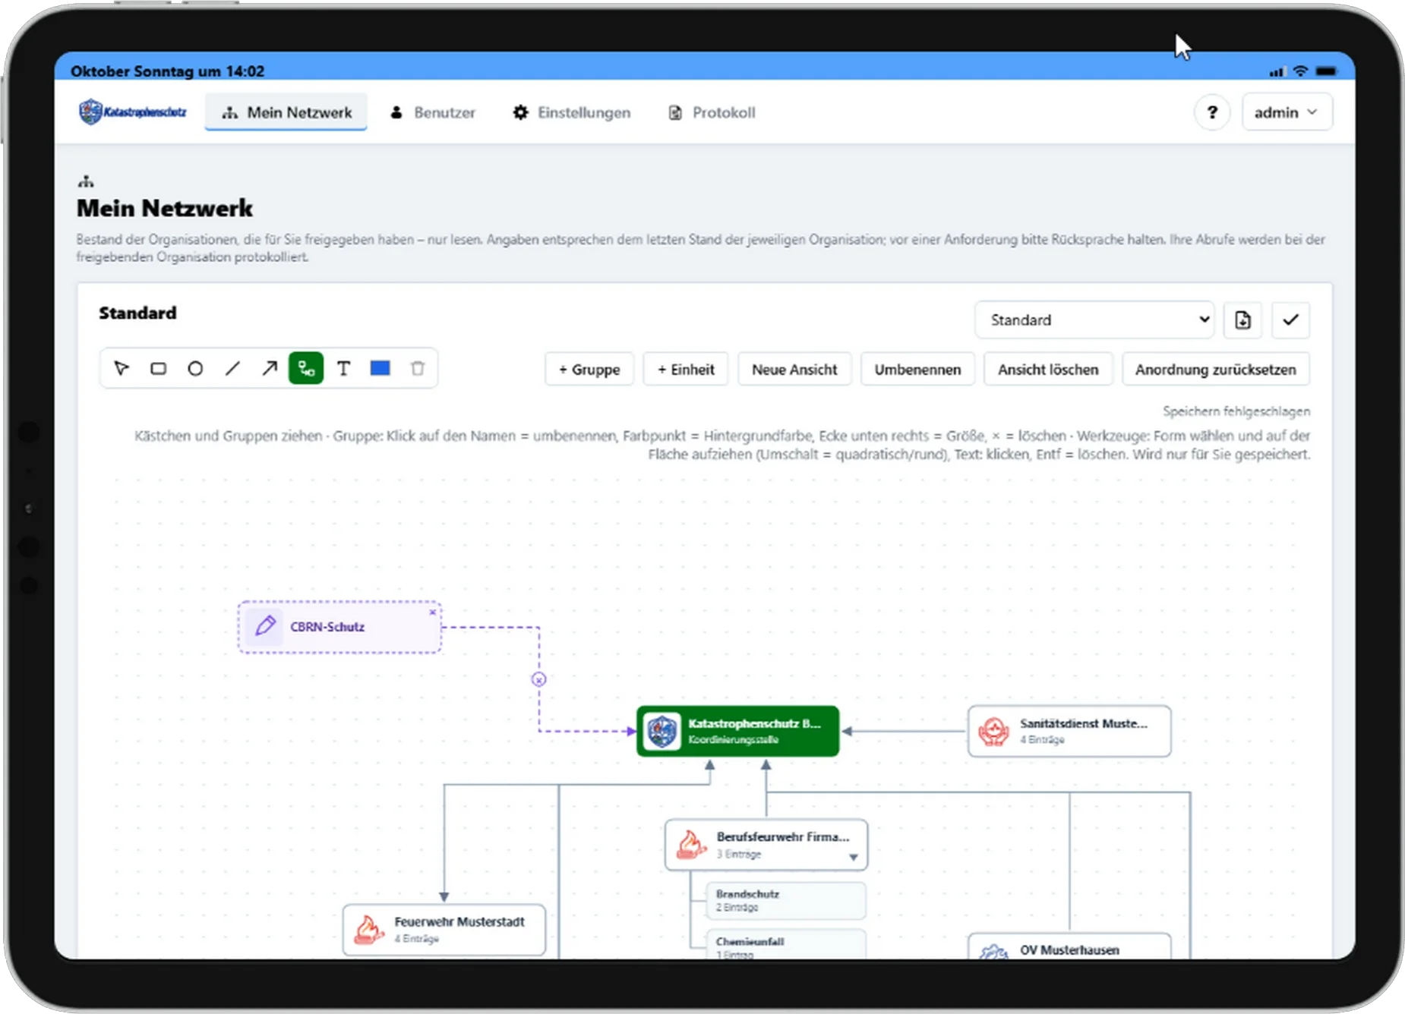Viewport: 1405px width, 1014px height.
Task: Click the Sanitätsdienst node's red icon
Action: pyautogui.click(x=993, y=732)
